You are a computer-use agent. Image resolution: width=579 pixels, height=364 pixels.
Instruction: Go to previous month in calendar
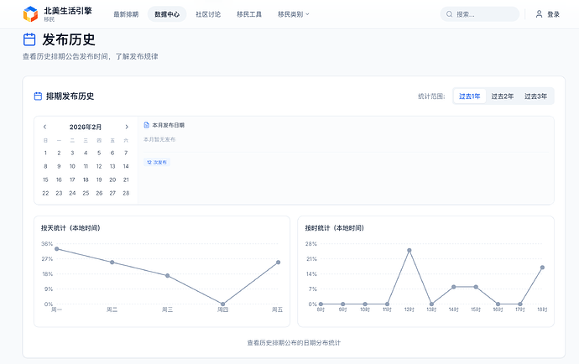(44, 127)
